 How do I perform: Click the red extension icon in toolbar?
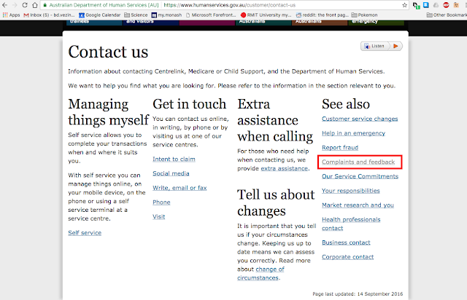pyautogui.click(x=446, y=5)
